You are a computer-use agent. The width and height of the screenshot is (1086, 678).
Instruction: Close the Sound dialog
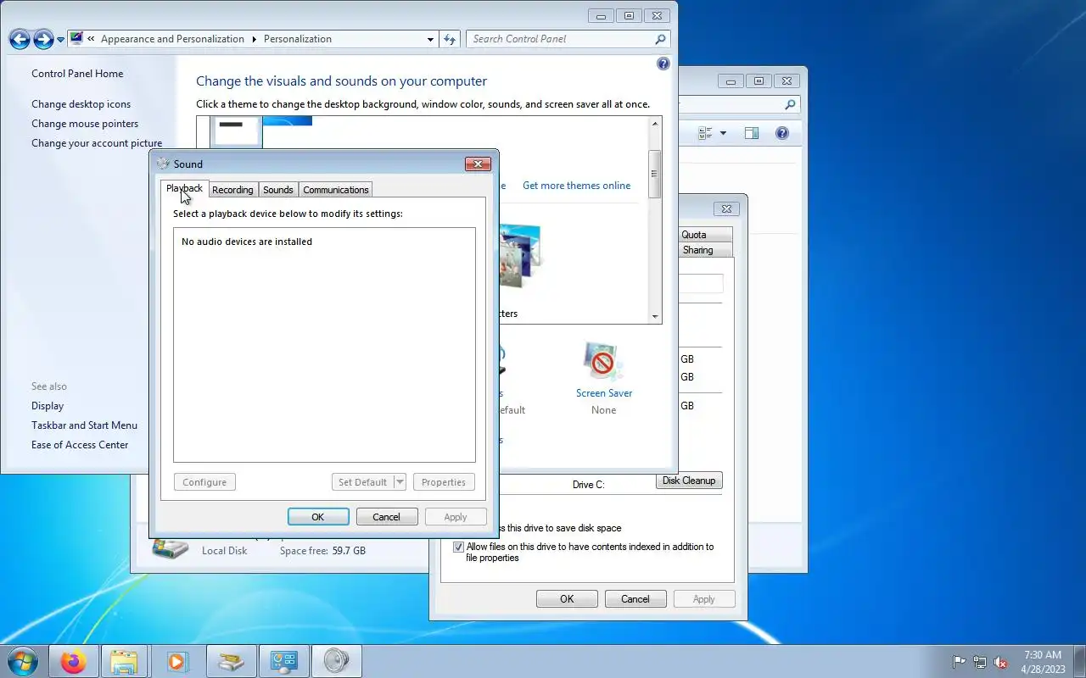coord(478,164)
